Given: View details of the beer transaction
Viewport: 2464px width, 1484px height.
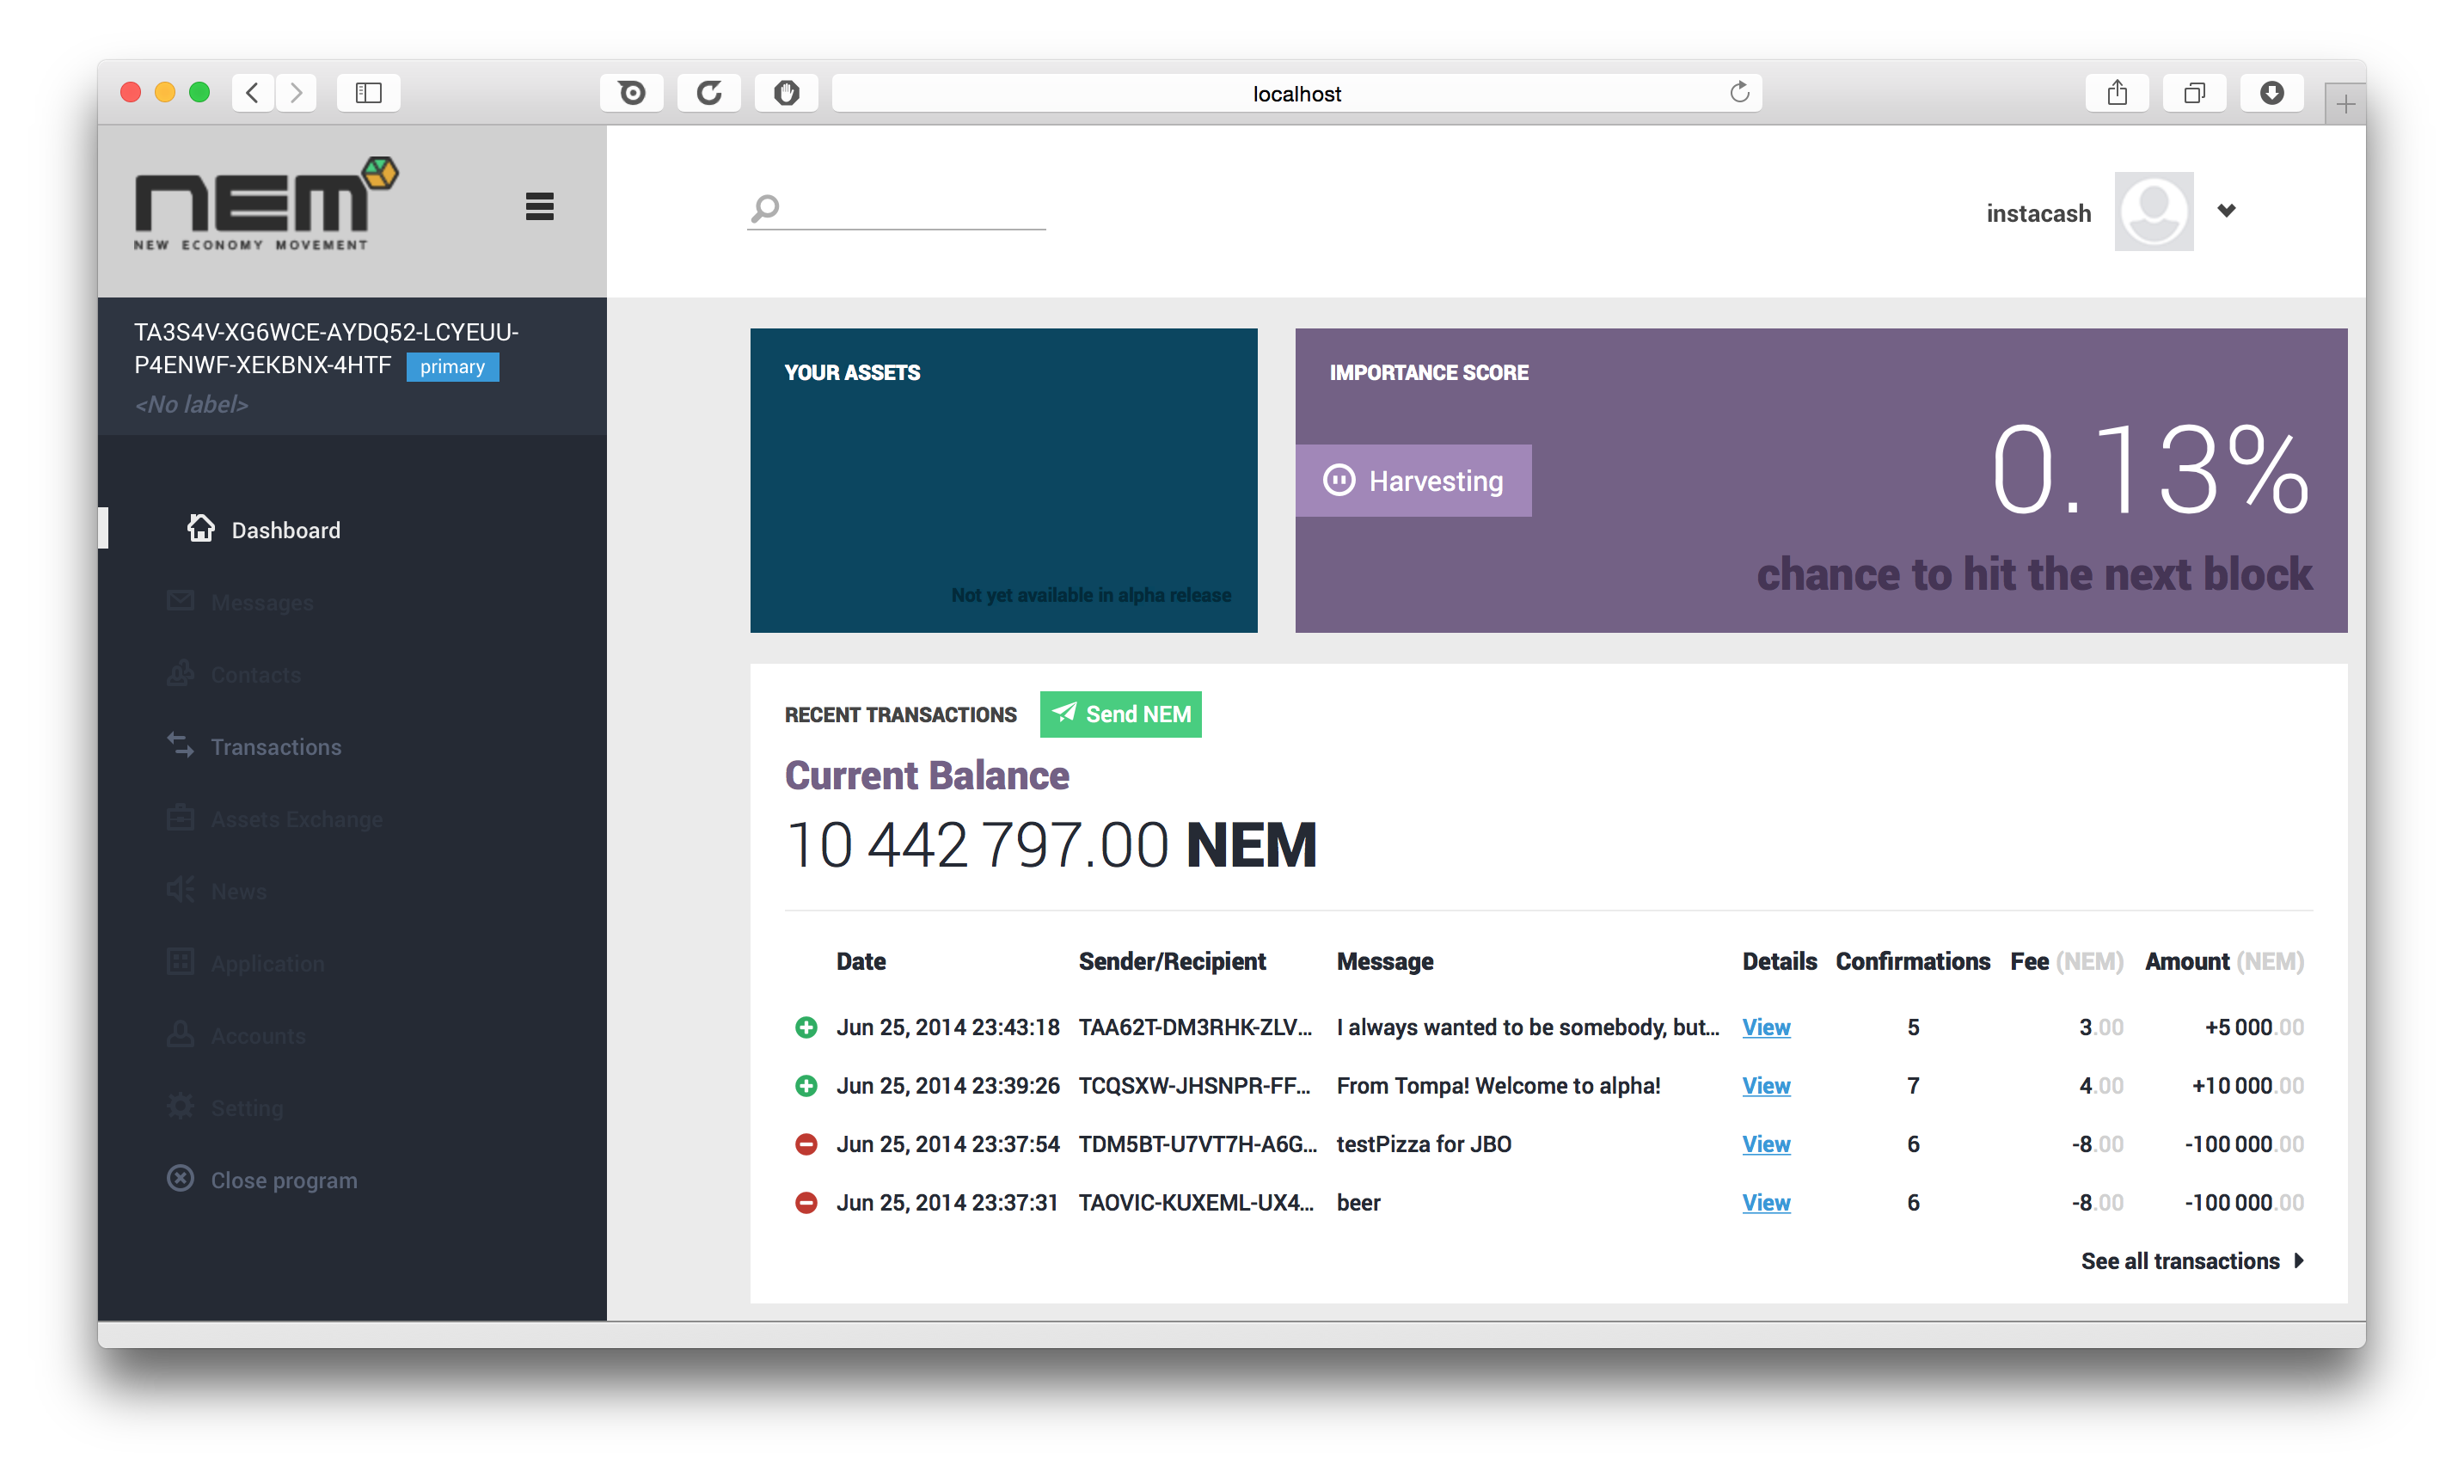Looking at the screenshot, I should 1766,1203.
